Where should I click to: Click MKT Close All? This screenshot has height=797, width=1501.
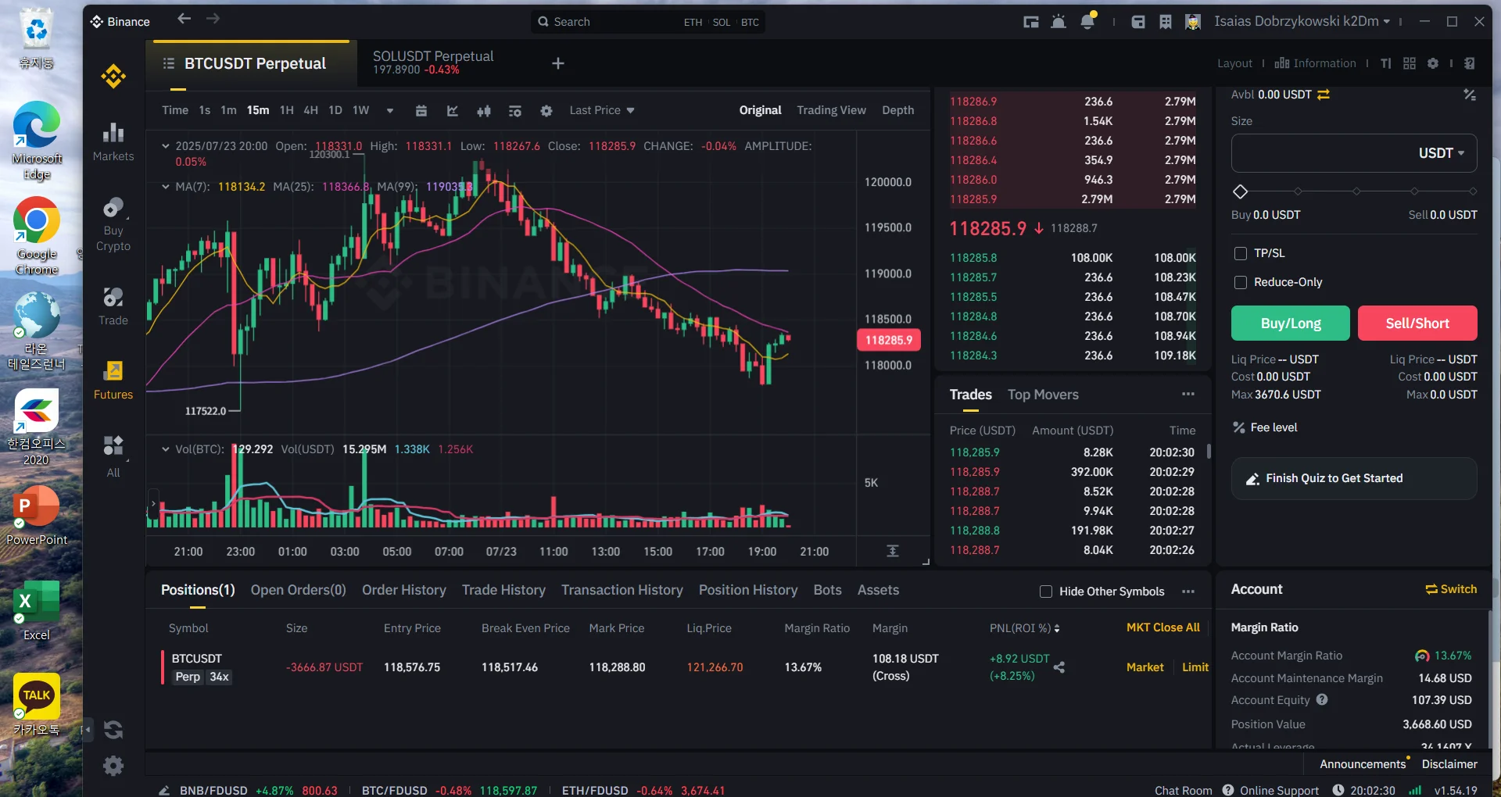1163,627
